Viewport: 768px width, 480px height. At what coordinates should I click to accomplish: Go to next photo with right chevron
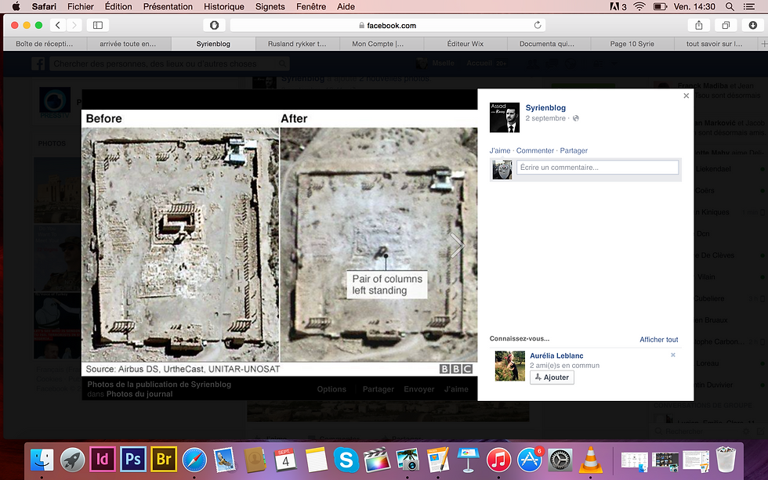point(456,244)
